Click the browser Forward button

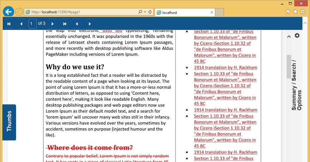click(19, 12)
